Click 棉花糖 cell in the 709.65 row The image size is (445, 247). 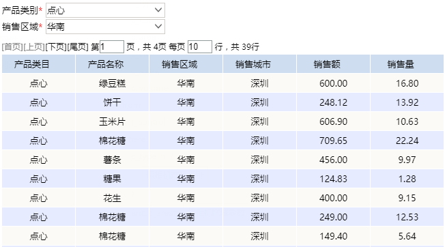click(x=112, y=141)
